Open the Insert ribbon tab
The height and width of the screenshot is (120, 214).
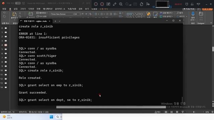click(16, 9)
